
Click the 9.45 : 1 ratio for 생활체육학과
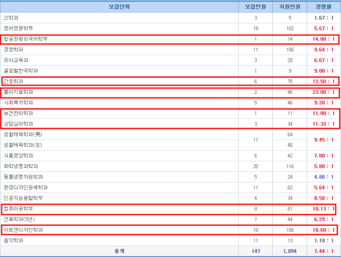(323, 140)
